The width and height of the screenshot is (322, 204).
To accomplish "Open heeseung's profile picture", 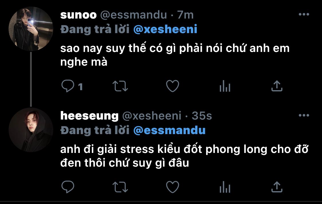I will (31, 130).
